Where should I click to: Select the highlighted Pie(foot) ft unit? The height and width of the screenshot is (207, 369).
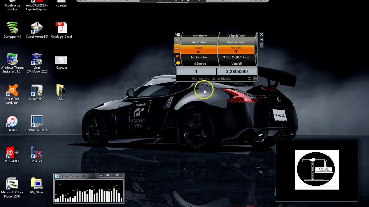[x=236, y=50]
